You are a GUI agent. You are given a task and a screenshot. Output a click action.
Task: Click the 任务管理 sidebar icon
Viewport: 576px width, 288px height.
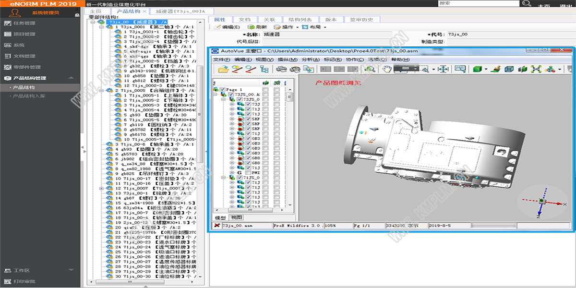[7, 23]
